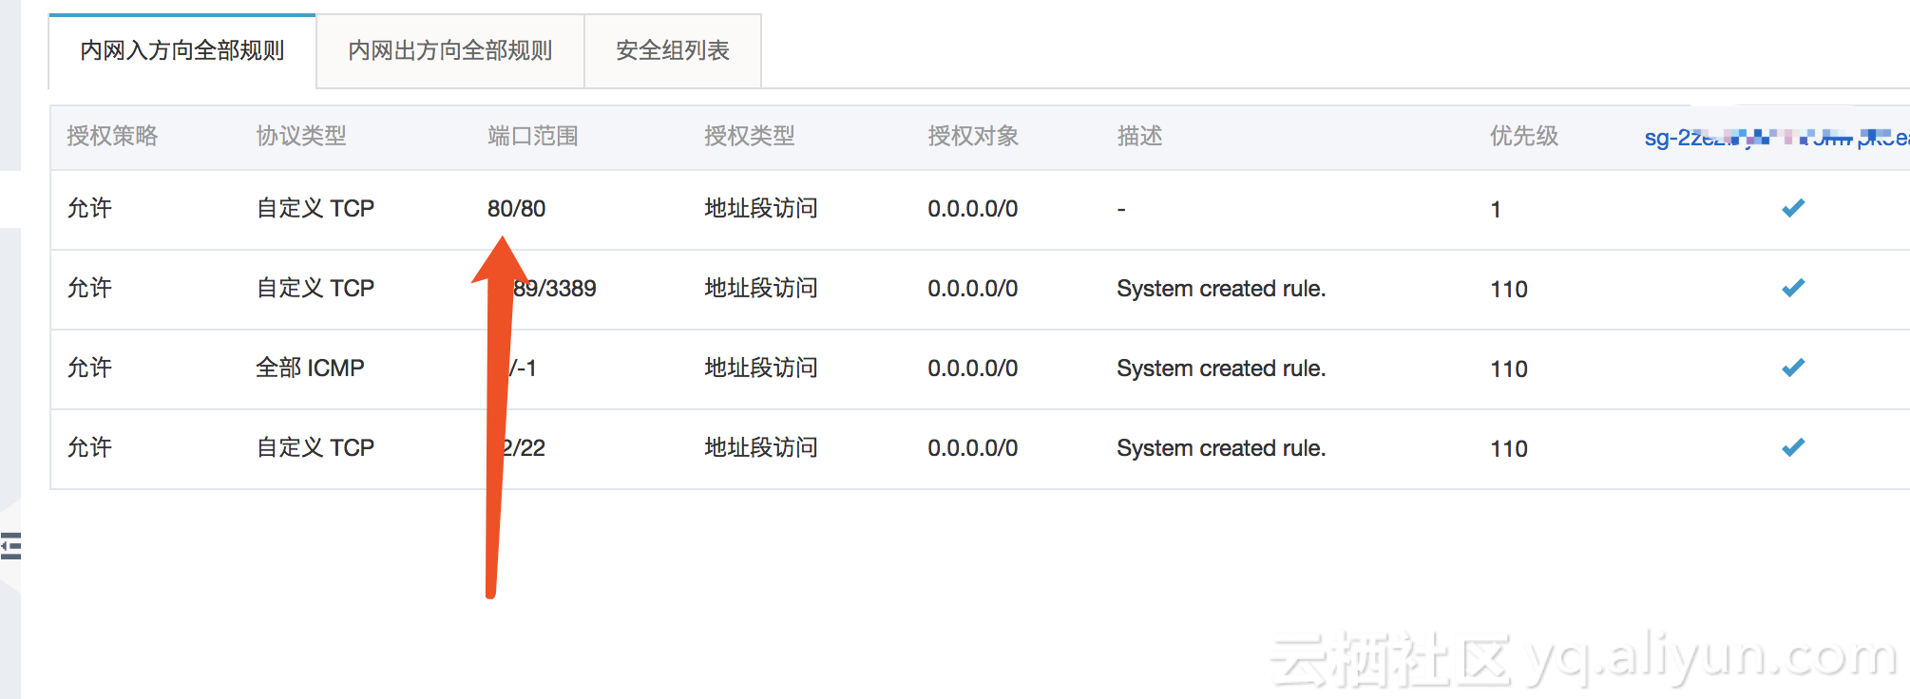This screenshot has width=1910, height=699.
Task: Select 地址段访问 in the 80/80 row
Action: 761,209
